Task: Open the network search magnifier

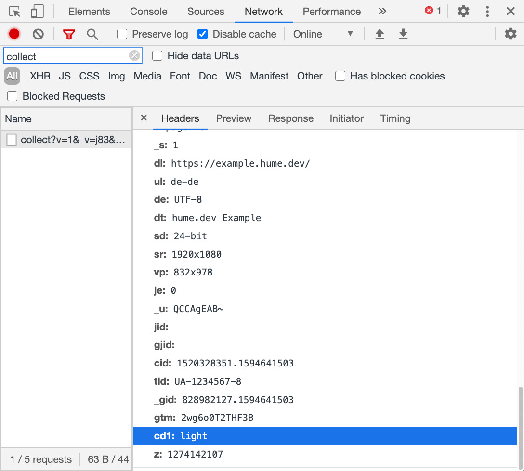Action: (92, 34)
